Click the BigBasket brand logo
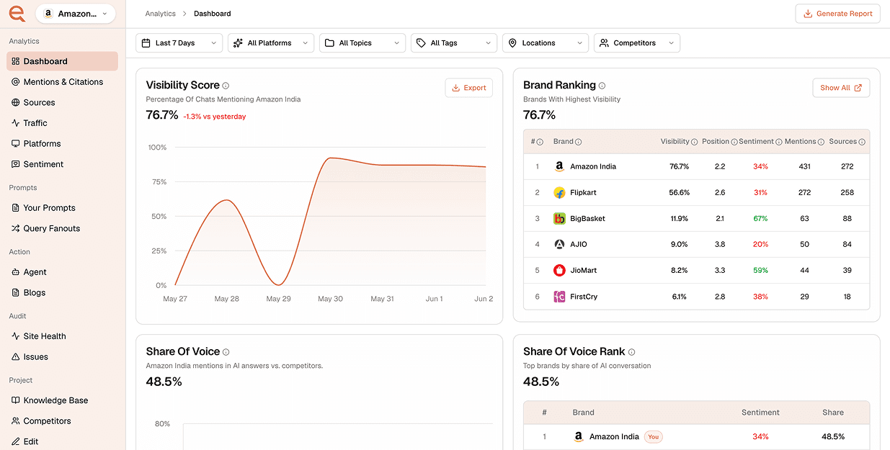The image size is (890, 450). [559, 218]
